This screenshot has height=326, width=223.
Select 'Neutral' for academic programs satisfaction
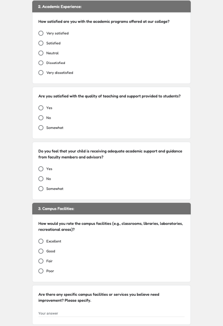(41, 53)
